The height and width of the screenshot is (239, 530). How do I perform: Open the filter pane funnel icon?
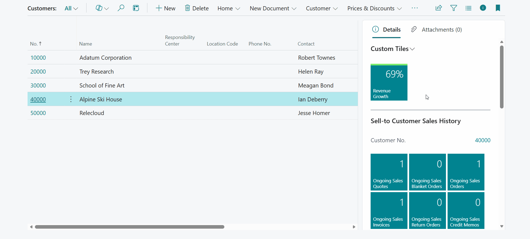pos(454,8)
